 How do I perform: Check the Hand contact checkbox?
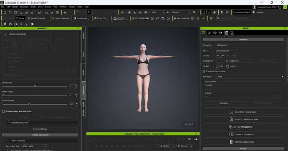227,66
